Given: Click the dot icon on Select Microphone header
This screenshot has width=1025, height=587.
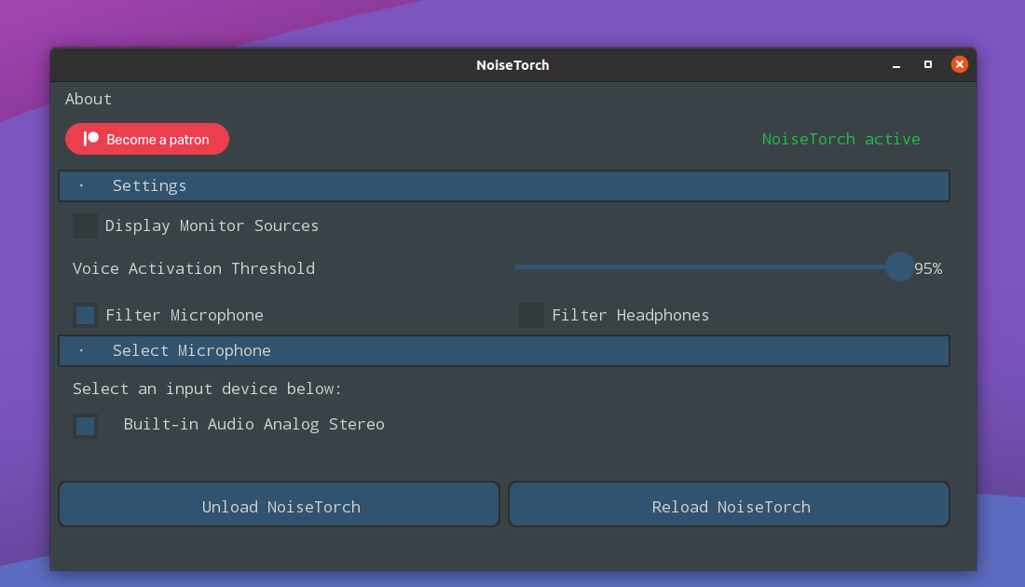Looking at the screenshot, I should pyautogui.click(x=80, y=350).
